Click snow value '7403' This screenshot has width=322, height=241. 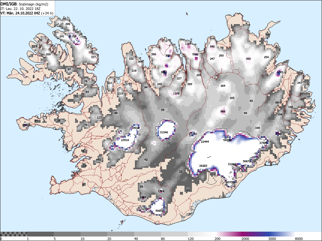pyautogui.click(x=278, y=134)
